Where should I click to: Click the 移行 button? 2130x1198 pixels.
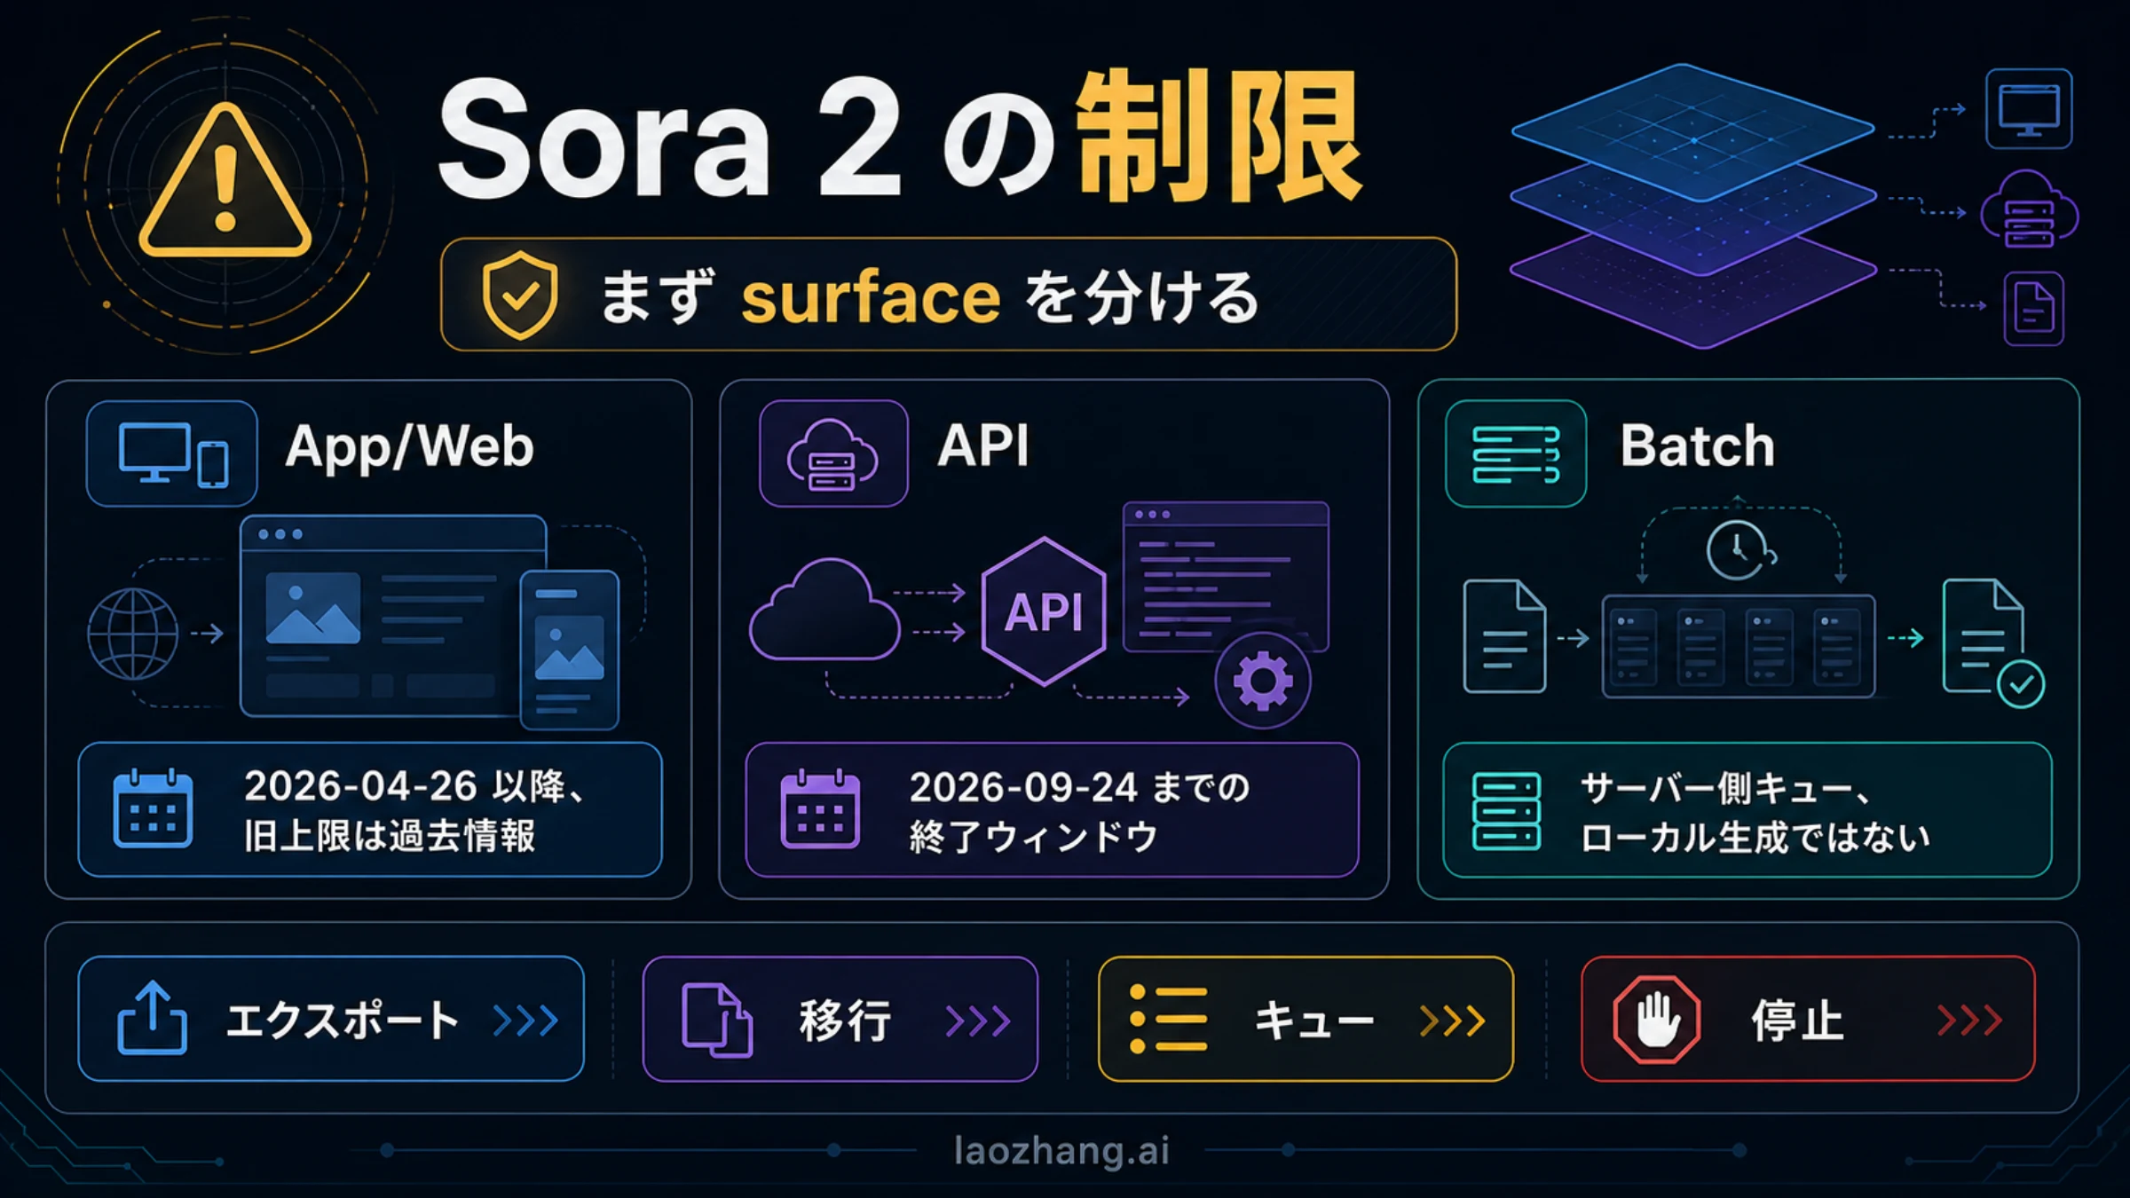(x=840, y=1019)
